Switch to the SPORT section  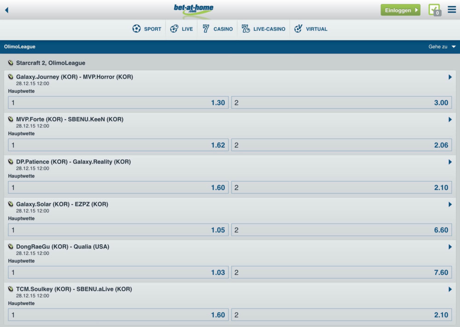(x=147, y=29)
